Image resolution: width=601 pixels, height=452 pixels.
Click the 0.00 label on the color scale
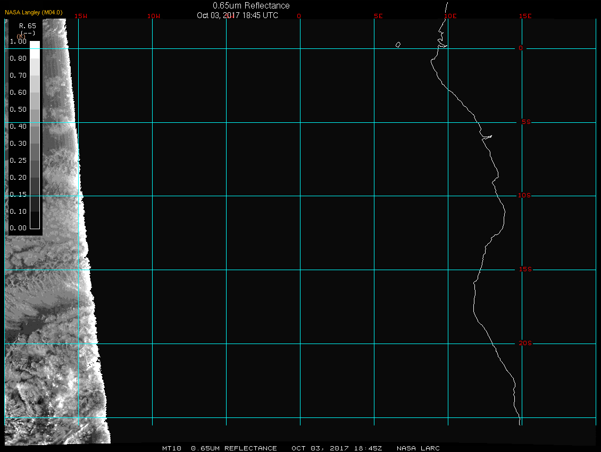[x=18, y=228]
